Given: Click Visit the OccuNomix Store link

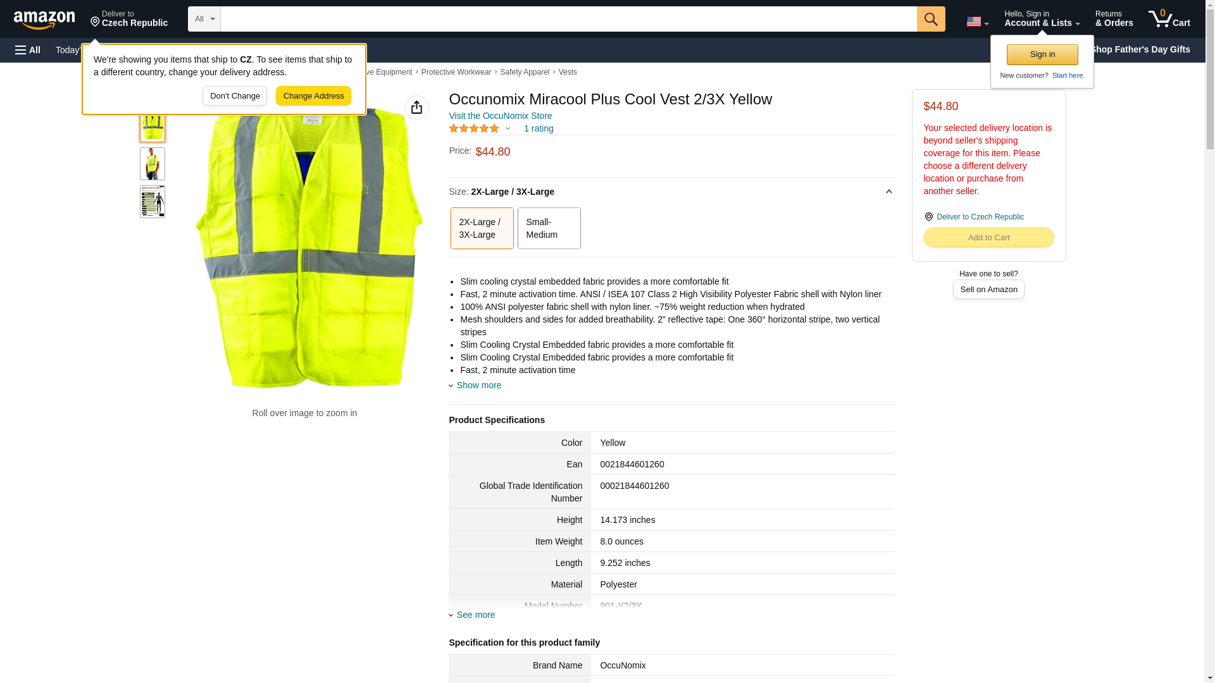Looking at the screenshot, I should (500, 116).
